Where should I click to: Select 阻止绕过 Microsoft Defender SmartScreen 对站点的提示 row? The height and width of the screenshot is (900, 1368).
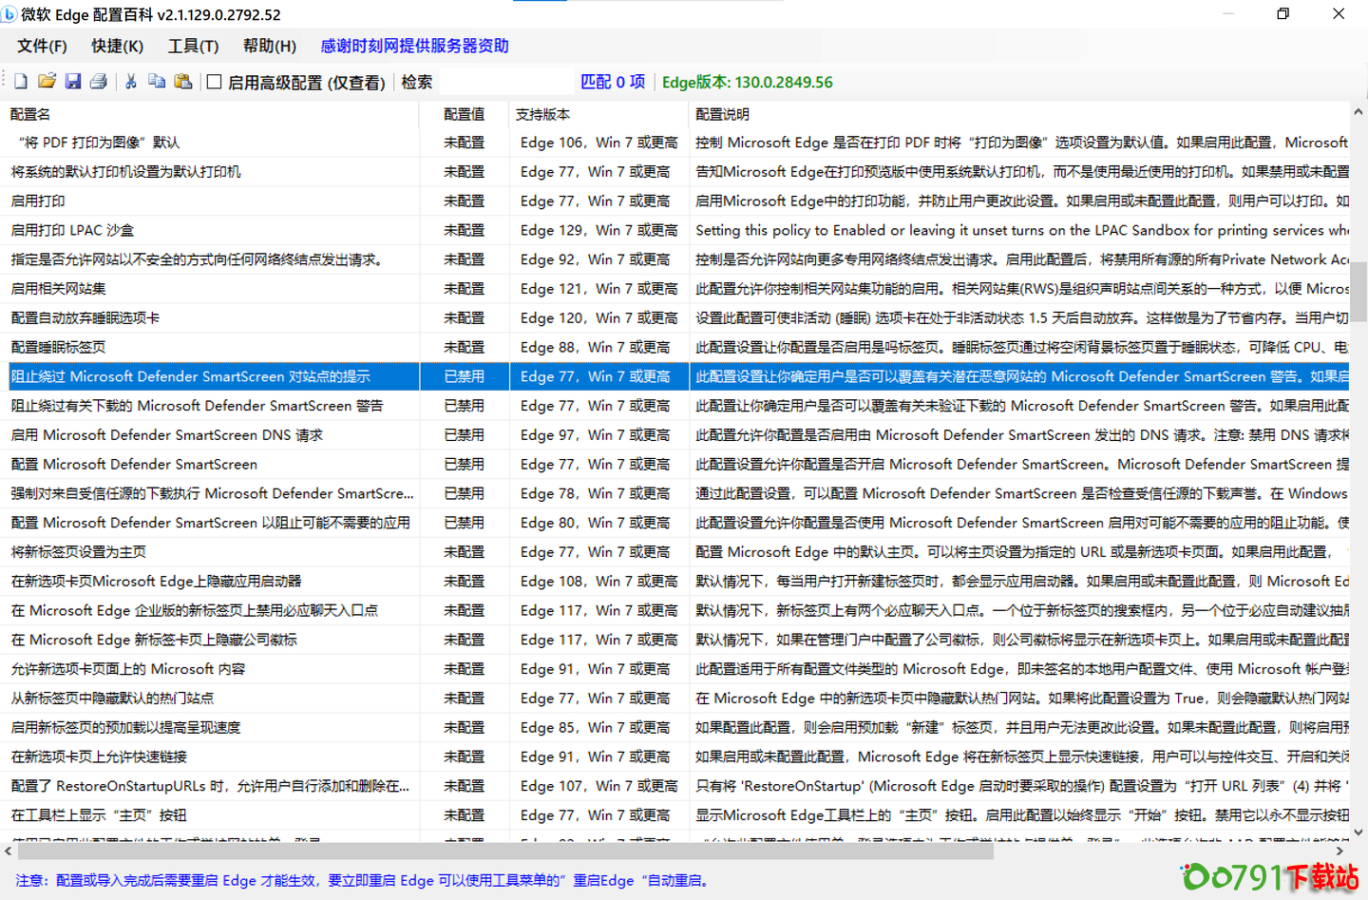tap(674, 376)
